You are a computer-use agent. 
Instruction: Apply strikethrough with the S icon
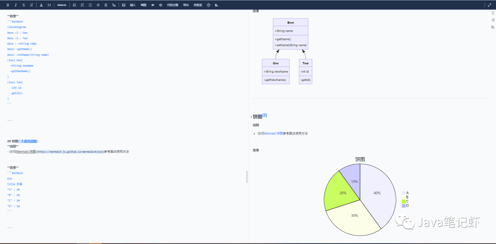click(23, 5)
